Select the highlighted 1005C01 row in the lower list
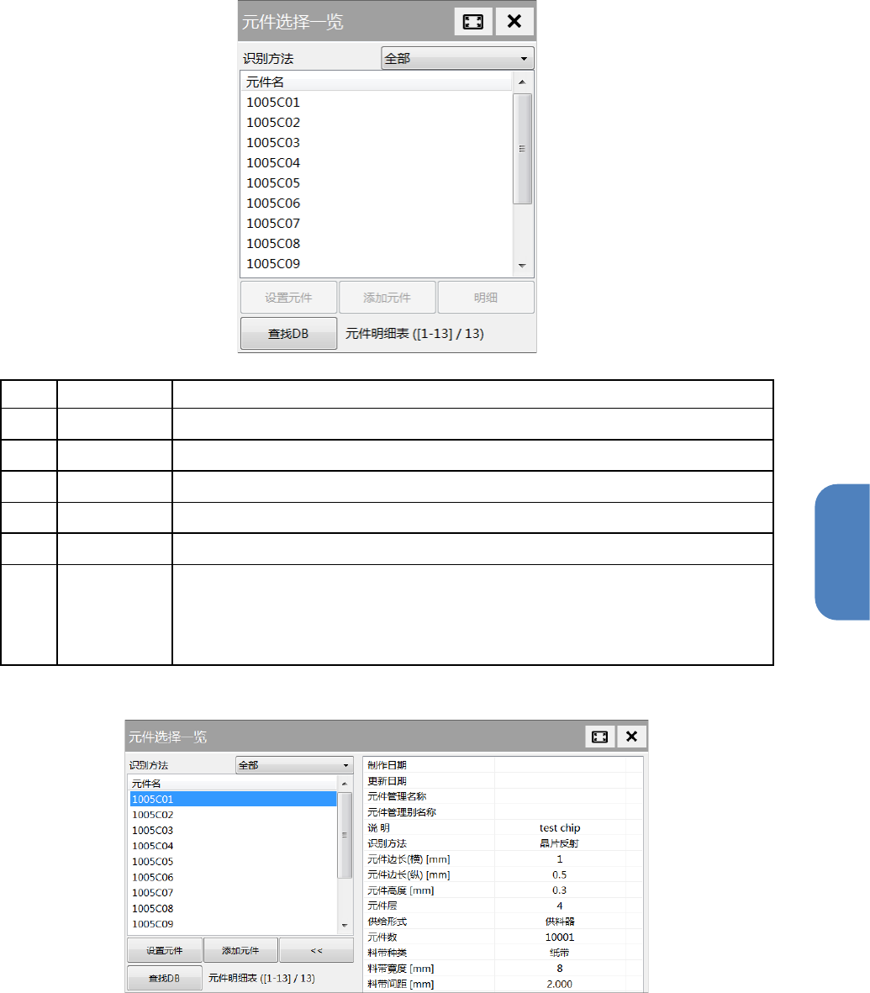Viewport: 870px width, 993px height. 233,800
